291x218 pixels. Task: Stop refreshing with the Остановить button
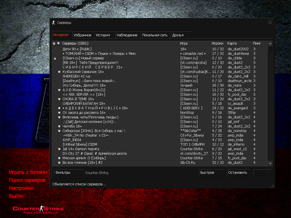click(238, 173)
